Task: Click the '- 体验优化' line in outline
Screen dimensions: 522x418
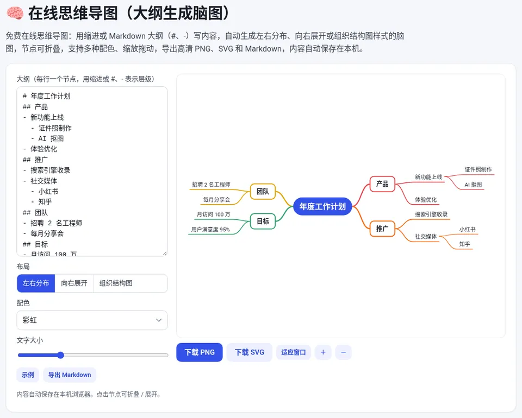Action: pos(40,149)
